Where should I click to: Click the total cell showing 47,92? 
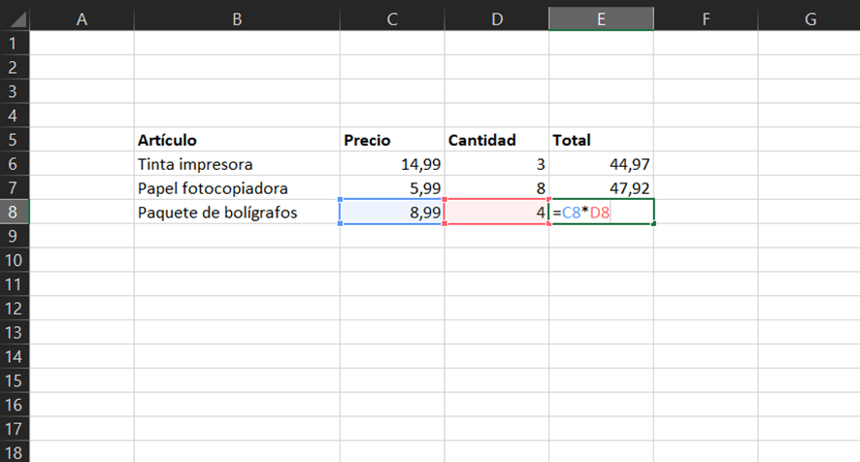601,188
